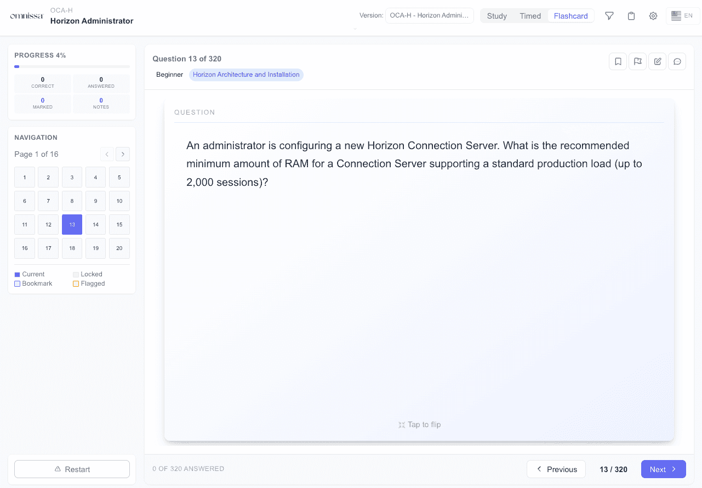Jump to question 2
The height and width of the screenshot is (488, 702).
coord(48,177)
